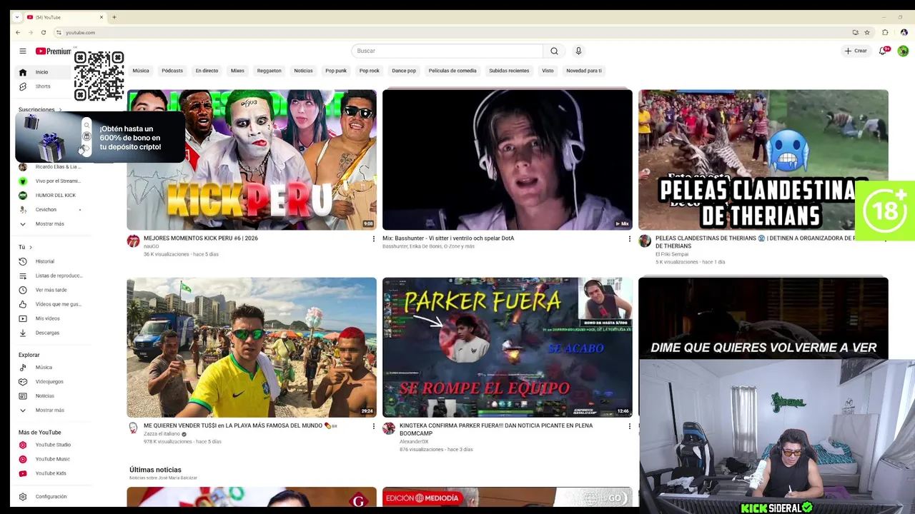Filter by En directo chip
Viewport: 915px width, 514px height.
(207, 71)
